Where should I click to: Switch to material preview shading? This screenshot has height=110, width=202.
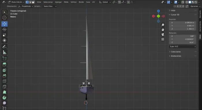coord(193,2)
